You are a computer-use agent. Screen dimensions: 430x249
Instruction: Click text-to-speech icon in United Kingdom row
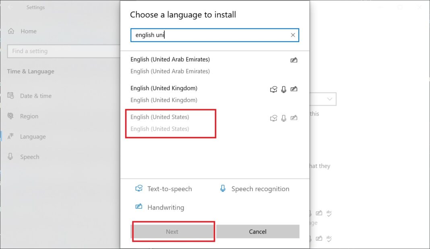click(274, 89)
